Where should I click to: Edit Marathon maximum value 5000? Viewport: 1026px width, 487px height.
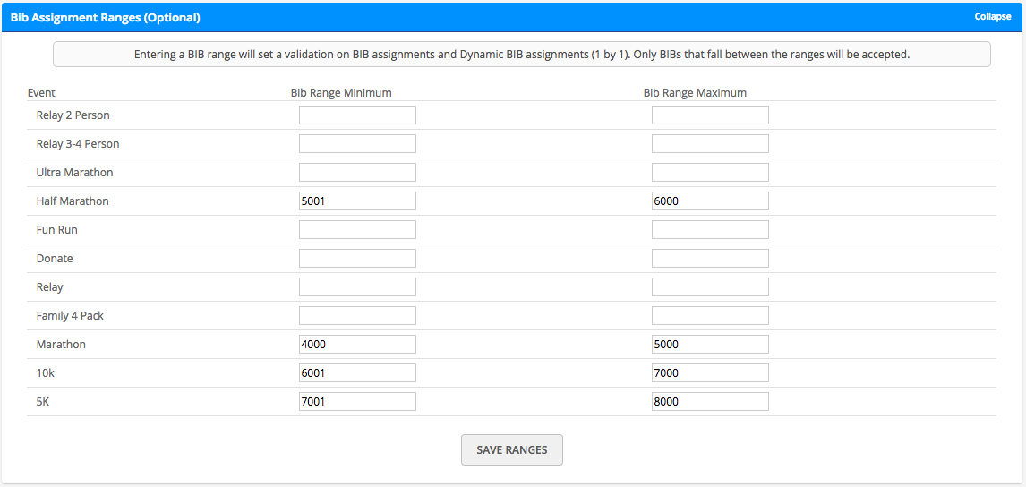[x=710, y=345]
